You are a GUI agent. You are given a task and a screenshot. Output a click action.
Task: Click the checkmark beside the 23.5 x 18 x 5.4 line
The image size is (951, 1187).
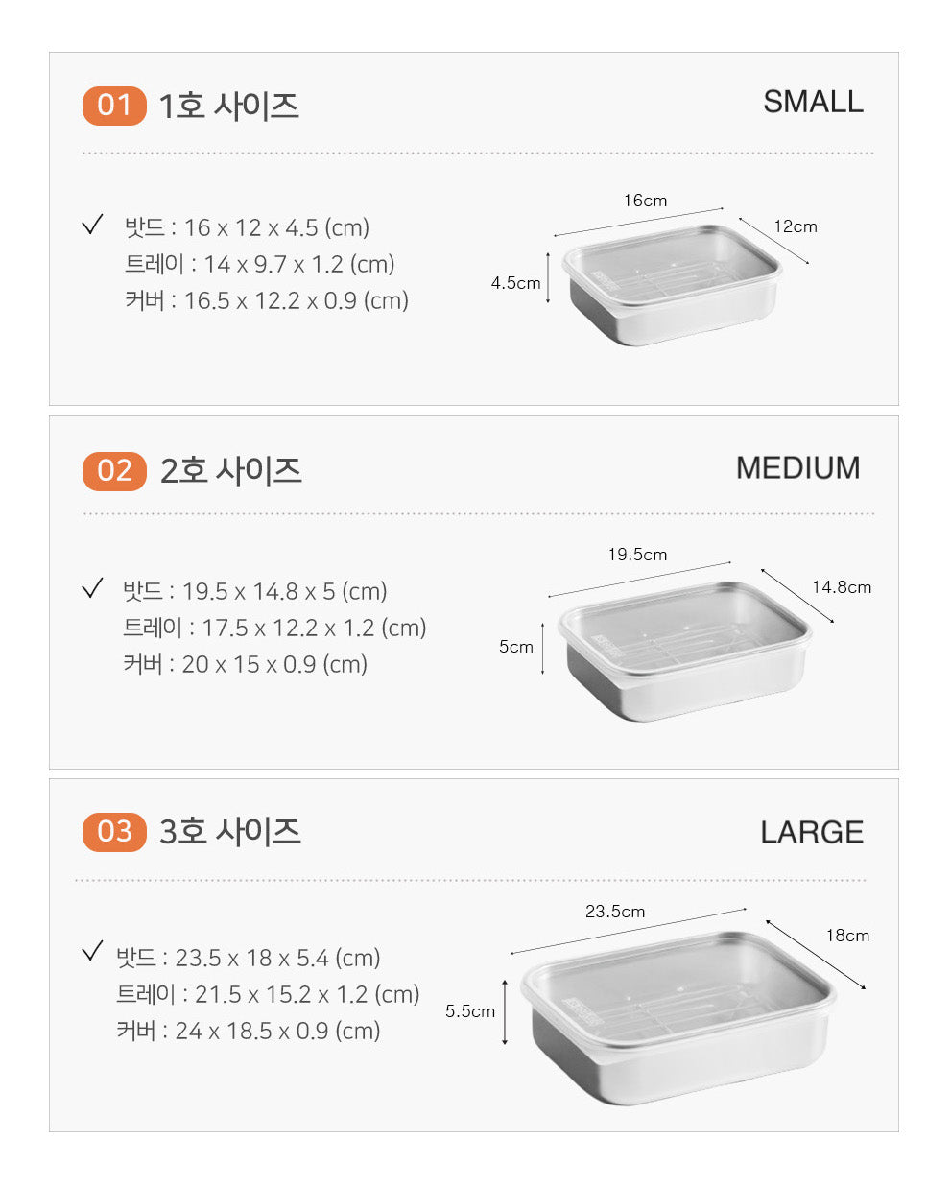pyautogui.click(x=92, y=952)
